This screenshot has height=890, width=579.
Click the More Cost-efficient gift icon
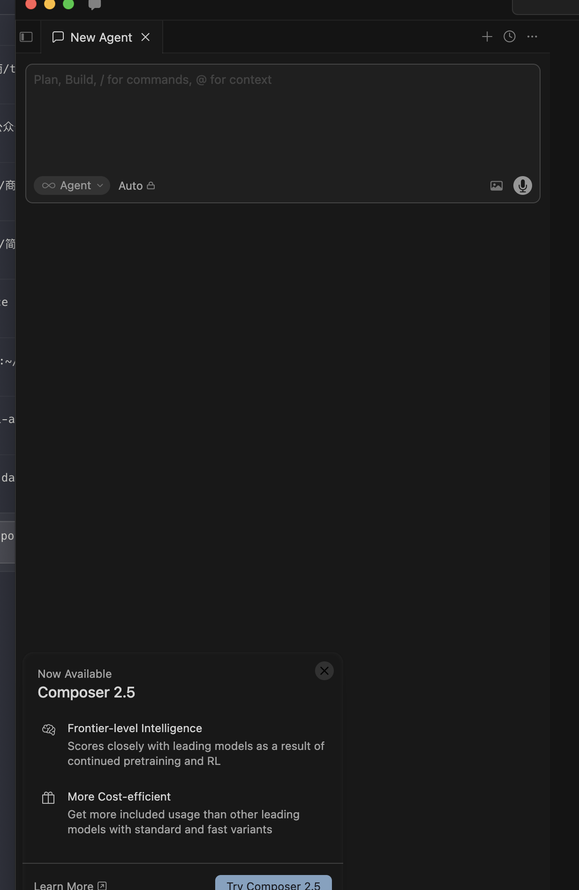tap(49, 798)
